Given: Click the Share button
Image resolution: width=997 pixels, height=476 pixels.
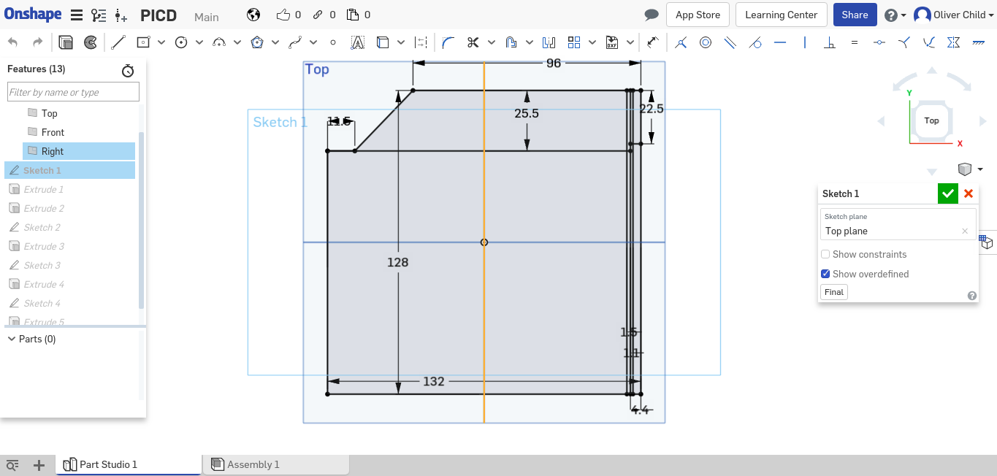Looking at the screenshot, I should coord(855,15).
